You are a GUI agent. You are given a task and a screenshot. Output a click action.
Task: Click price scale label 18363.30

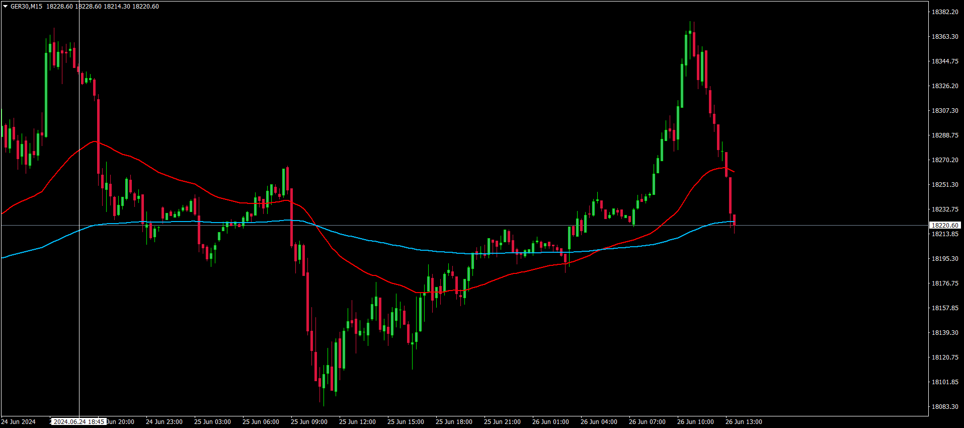945,37
